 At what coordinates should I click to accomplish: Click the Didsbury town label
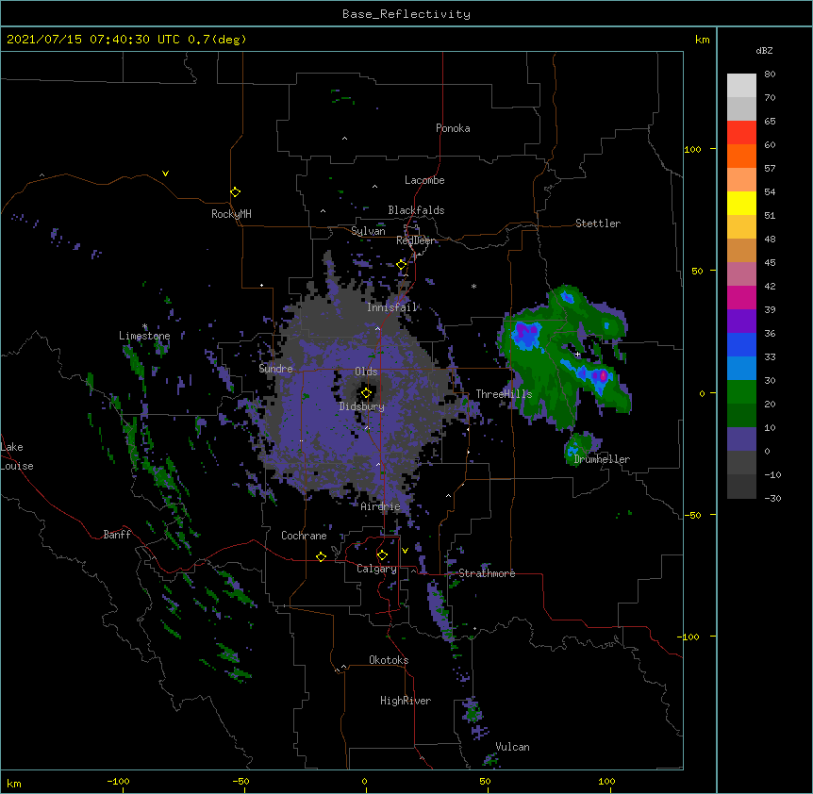pyautogui.click(x=362, y=406)
